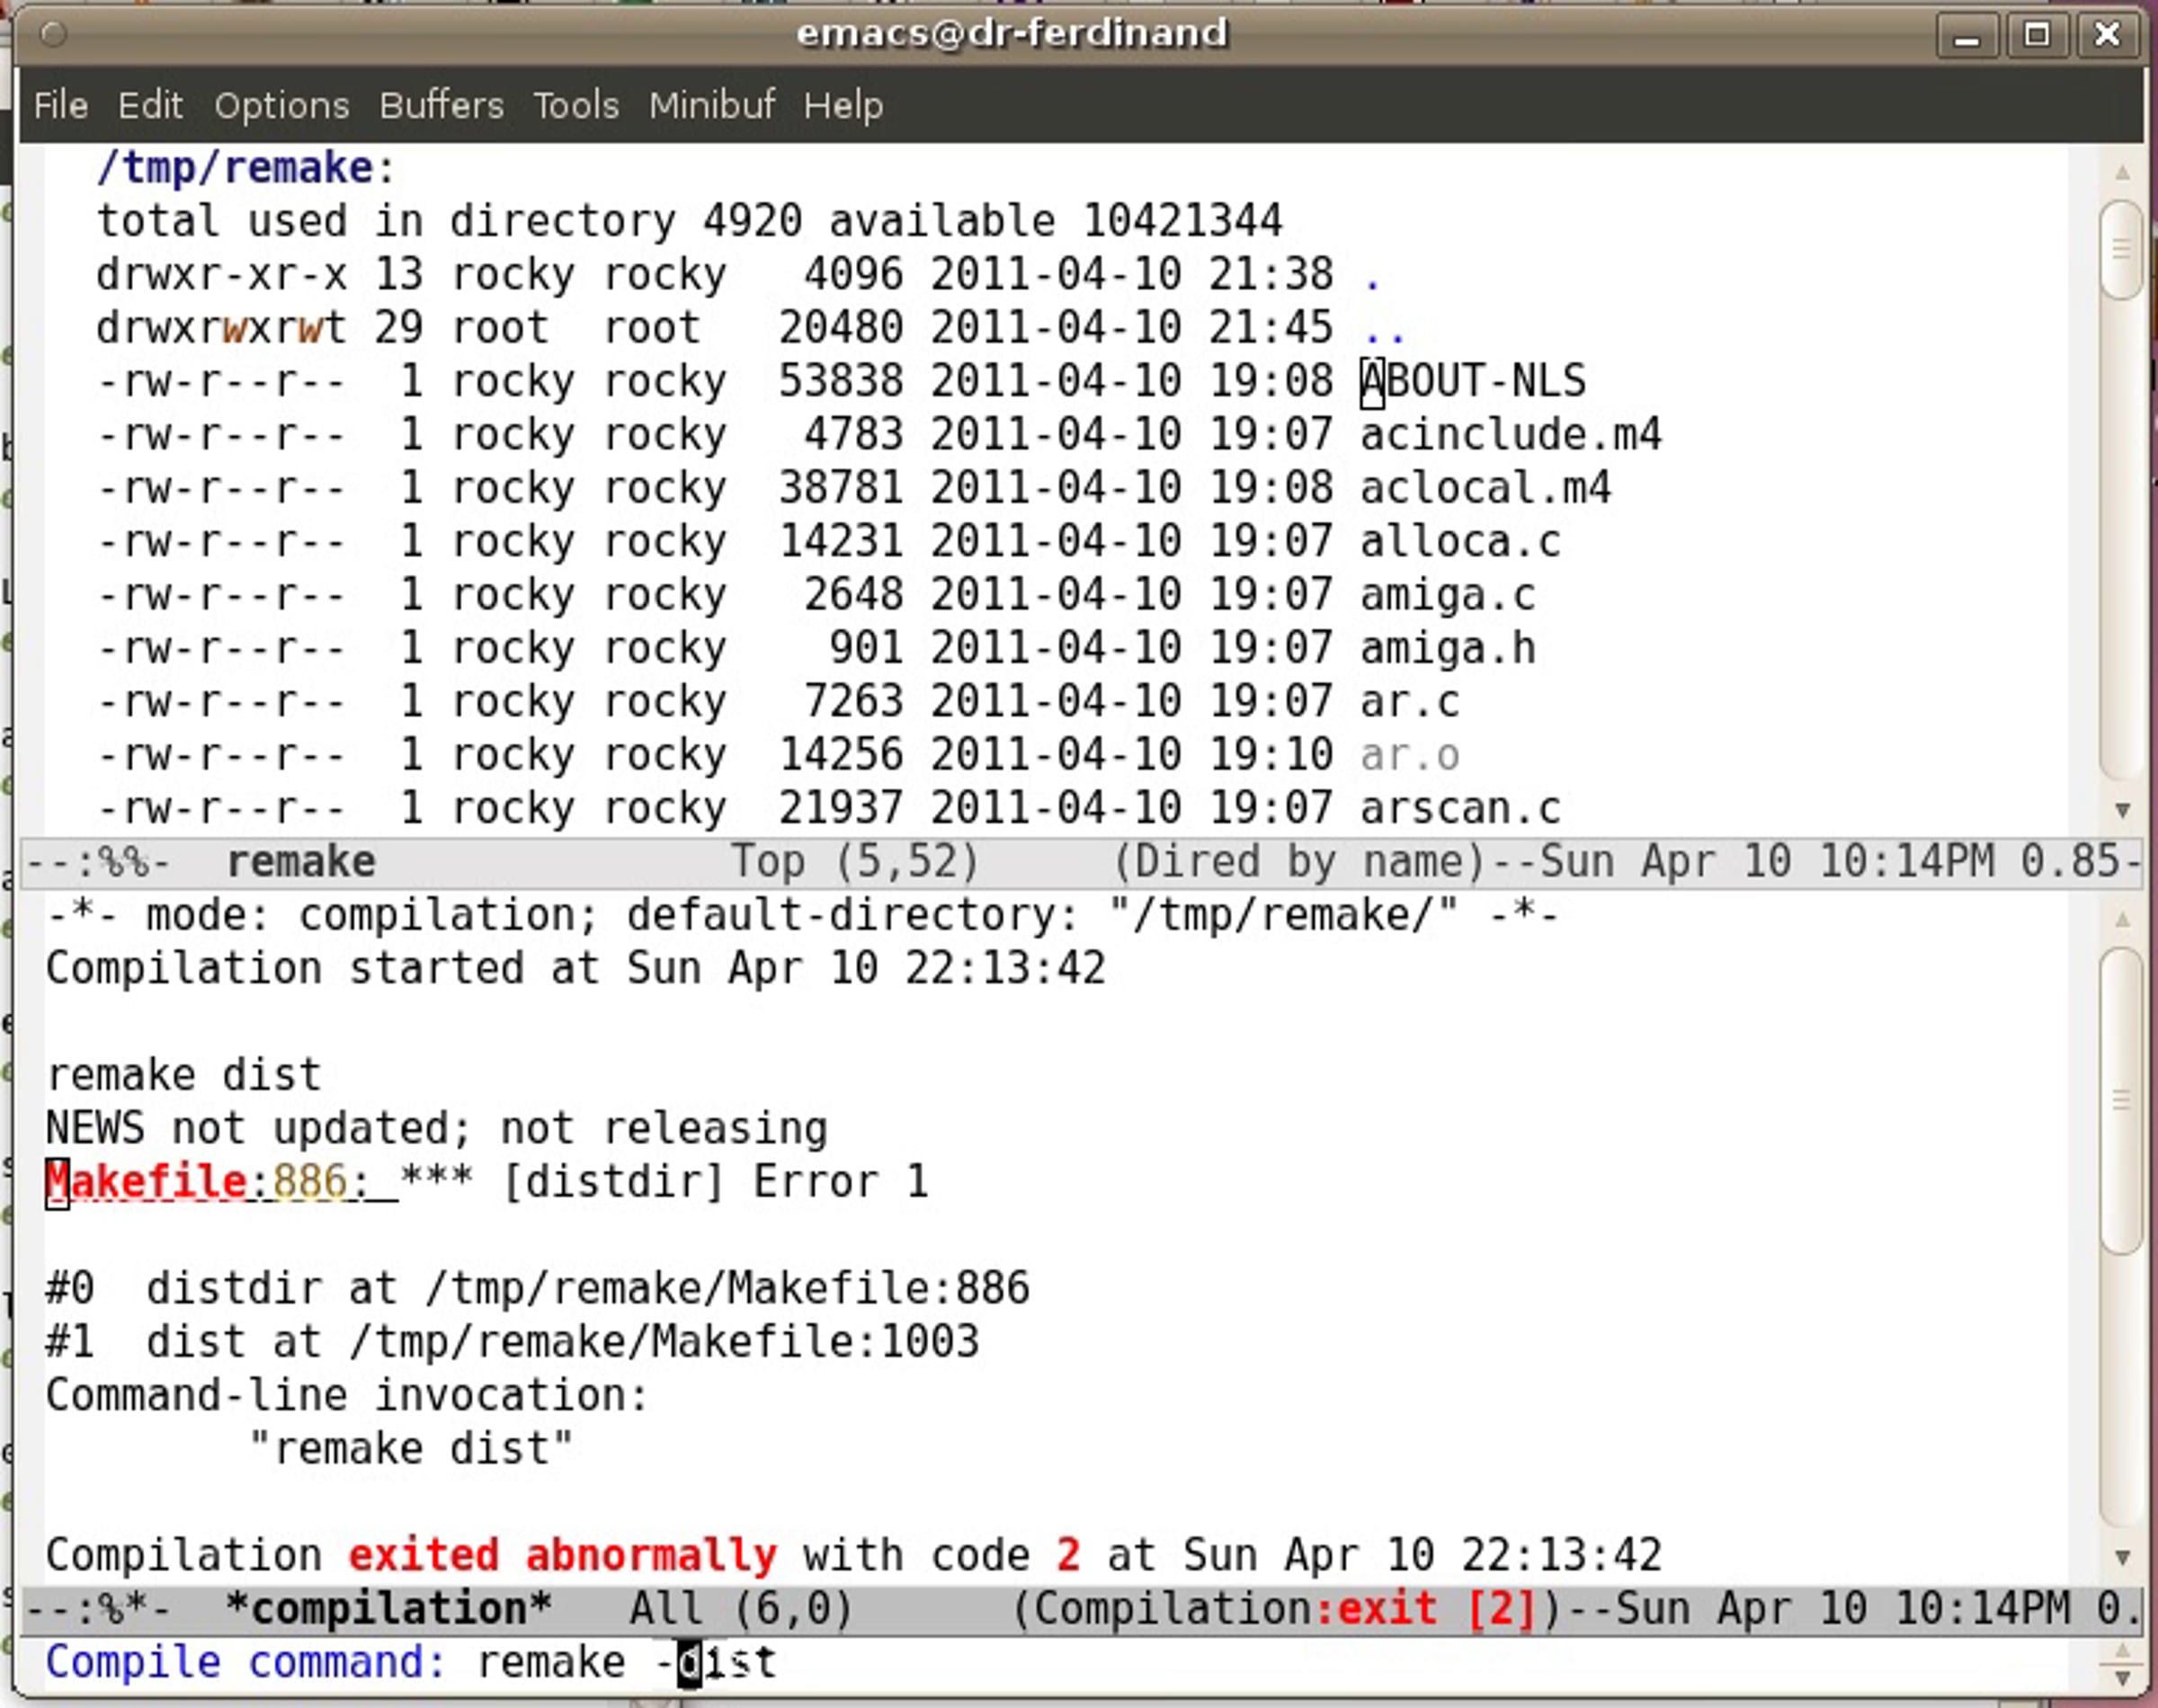Click down arrow of dired pane scrollbar

coord(2122,809)
